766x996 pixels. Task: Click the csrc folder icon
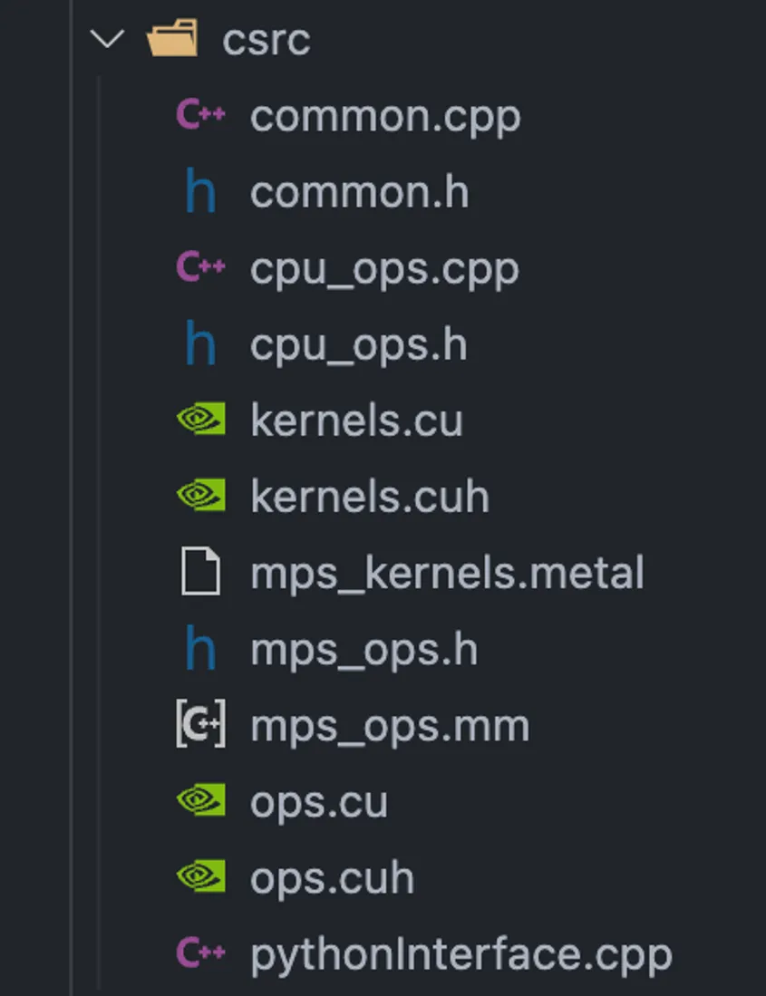tap(172, 40)
